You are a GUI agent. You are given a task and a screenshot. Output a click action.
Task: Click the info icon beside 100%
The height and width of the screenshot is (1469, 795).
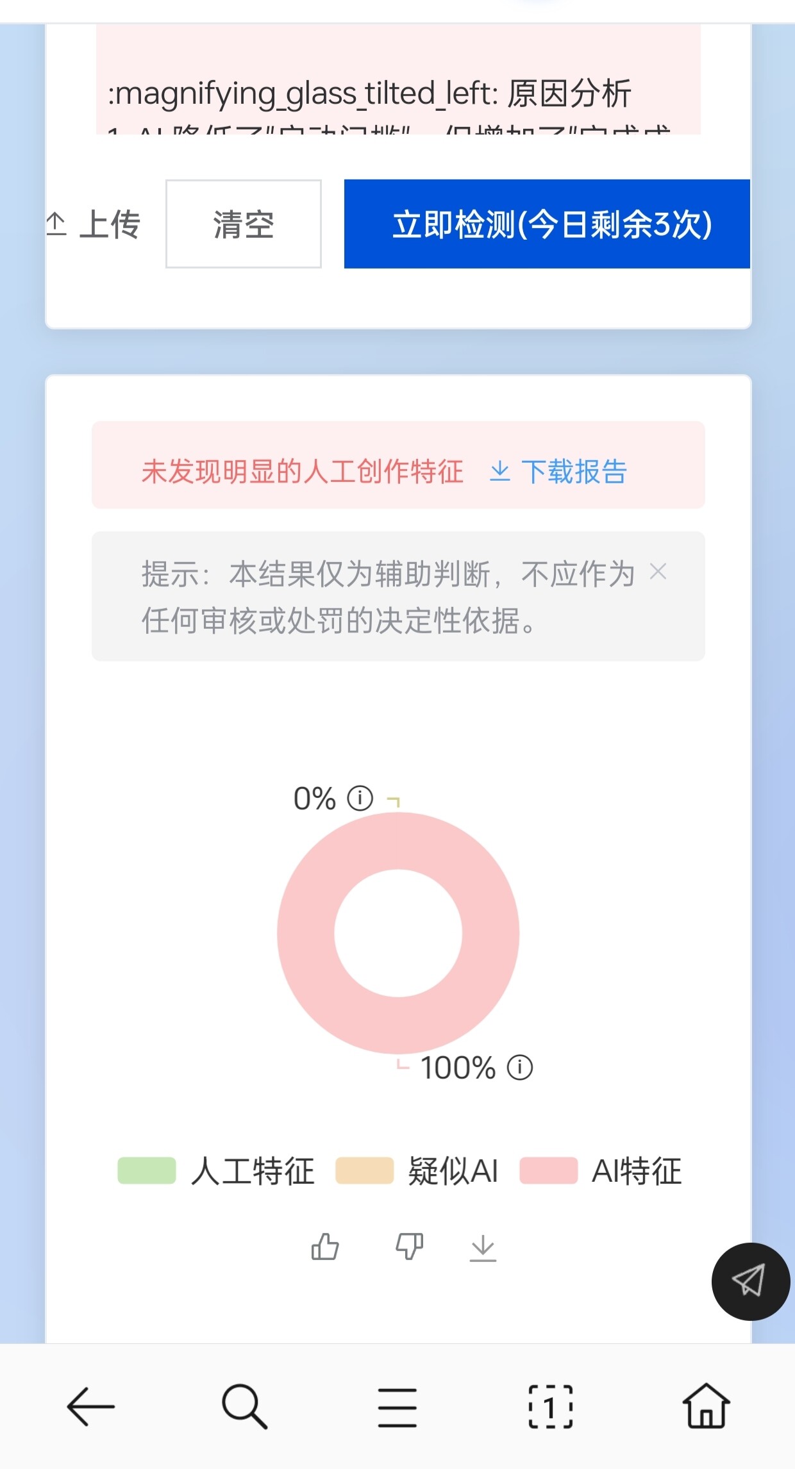520,1068
